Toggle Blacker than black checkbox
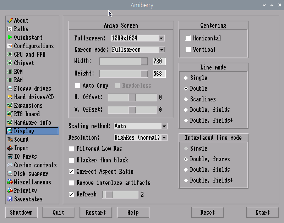 click(x=72, y=160)
